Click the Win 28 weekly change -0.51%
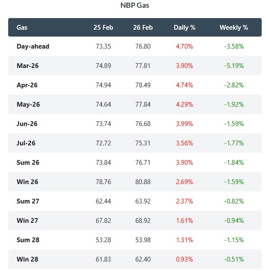The height and width of the screenshot is (271, 266). (x=234, y=259)
